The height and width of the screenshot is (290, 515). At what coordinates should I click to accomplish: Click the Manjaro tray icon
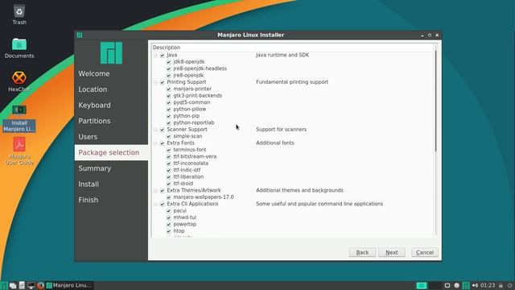click(x=466, y=285)
